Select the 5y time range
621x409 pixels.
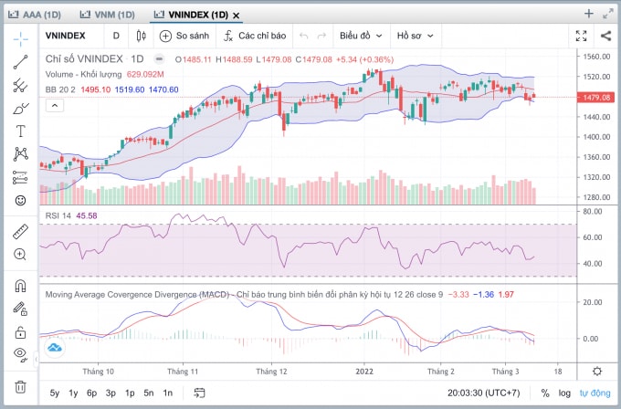point(55,393)
